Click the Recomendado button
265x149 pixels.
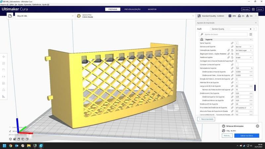pyautogui.click(x=206, y=119)
